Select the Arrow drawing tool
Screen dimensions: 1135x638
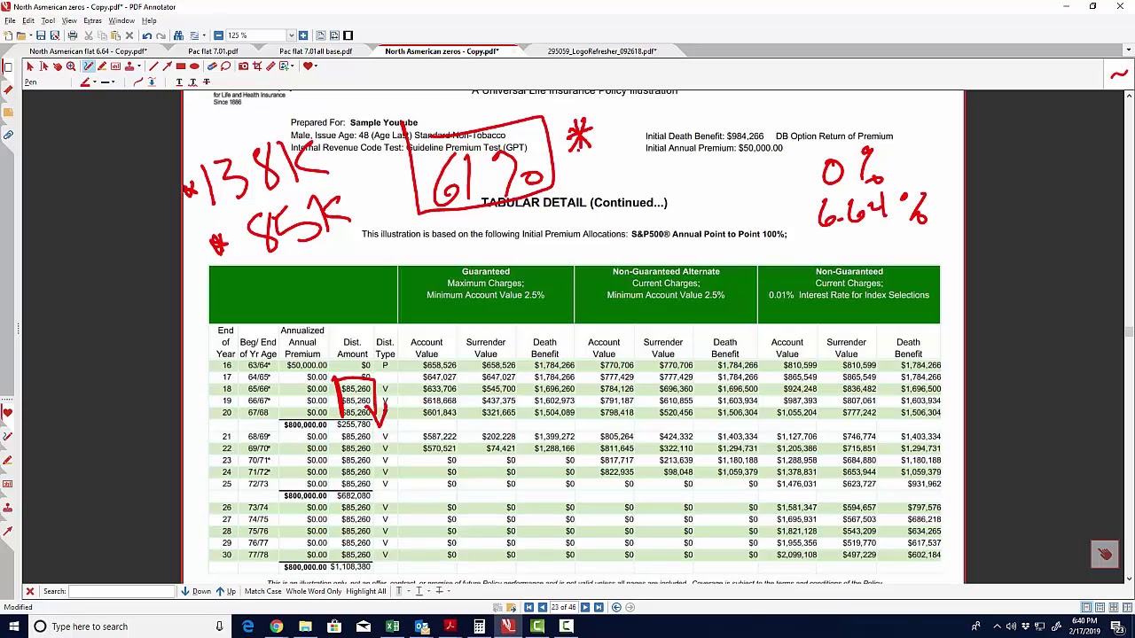168,66
